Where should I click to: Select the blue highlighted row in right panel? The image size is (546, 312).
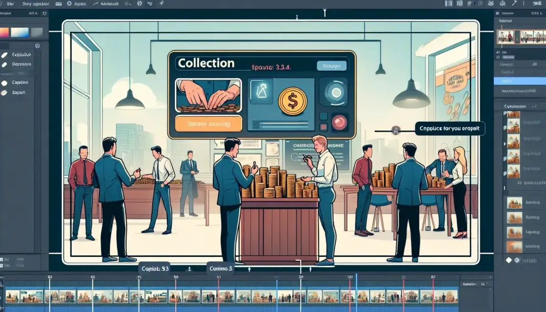pyautogui.click(x=519, y=81)
